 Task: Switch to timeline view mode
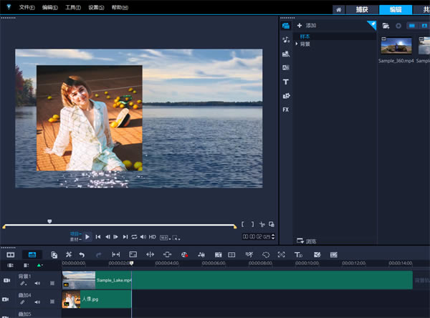click(x=32, y=254)
